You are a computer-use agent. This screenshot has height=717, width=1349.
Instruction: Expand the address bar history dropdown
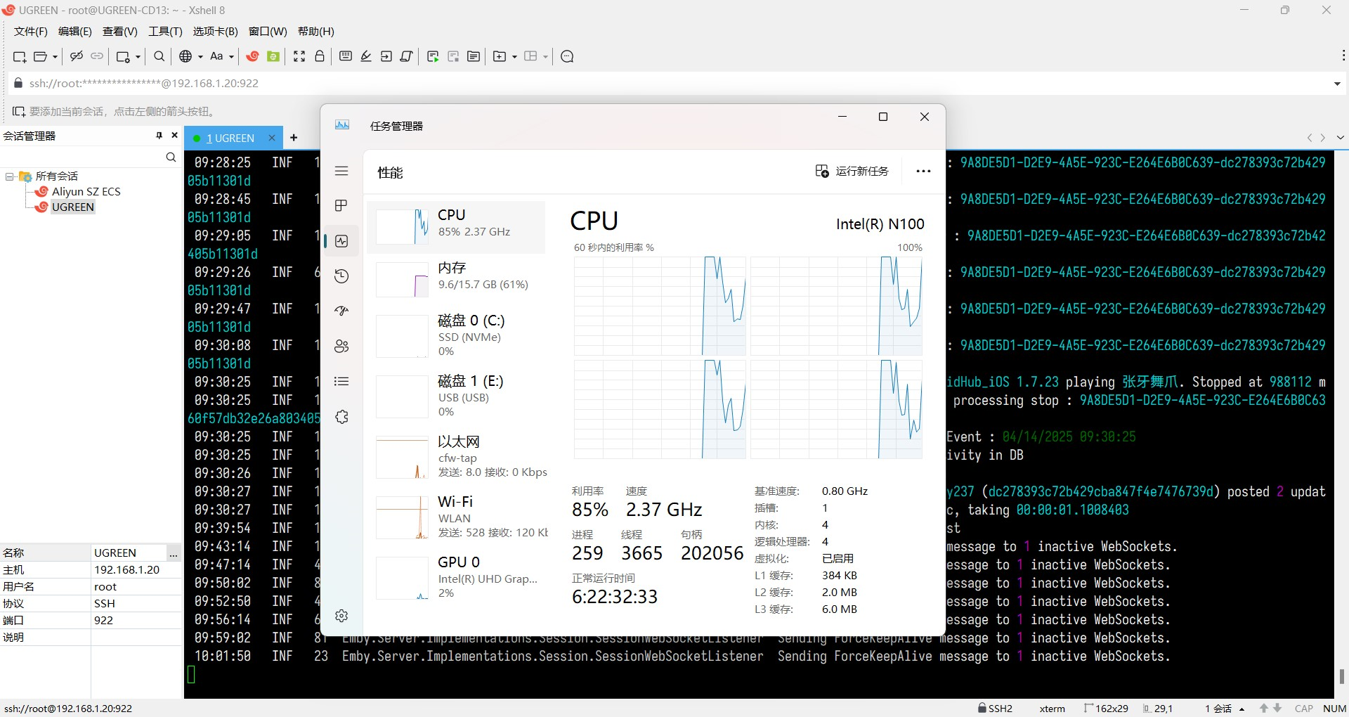(1336, 84)
